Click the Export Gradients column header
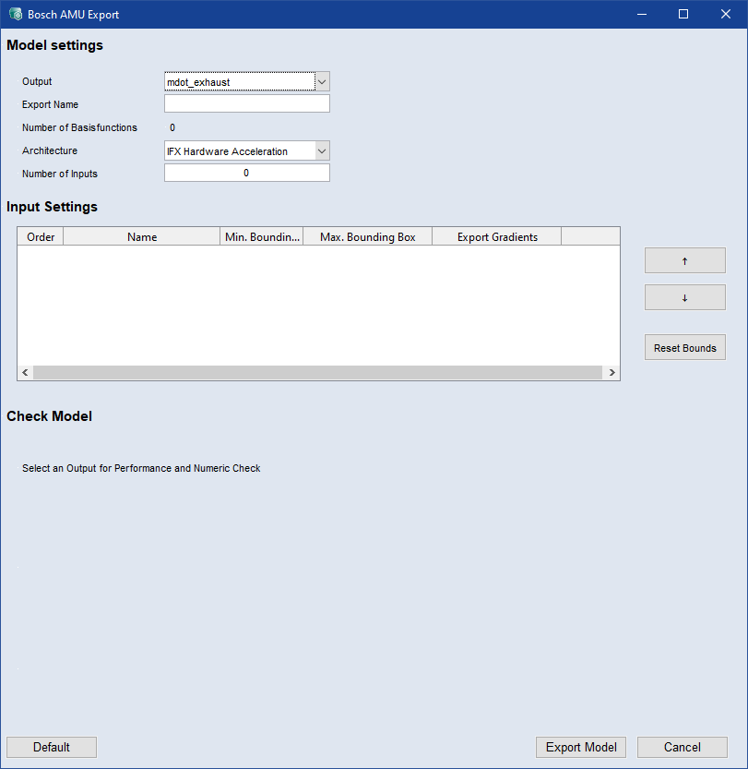This screenshot has width=748, height=769. click(496, 237)
